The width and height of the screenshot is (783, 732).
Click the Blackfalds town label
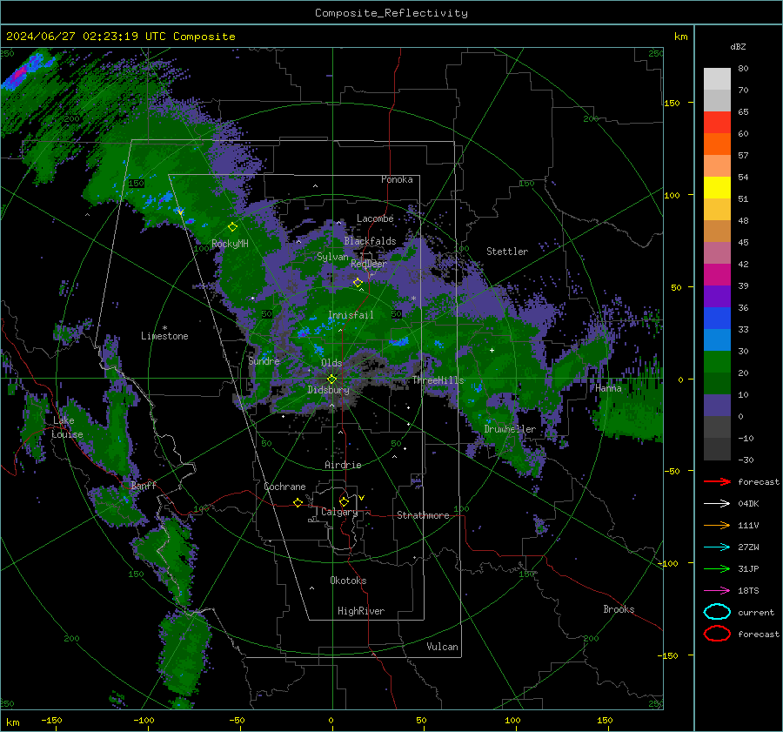coord(370,241)
